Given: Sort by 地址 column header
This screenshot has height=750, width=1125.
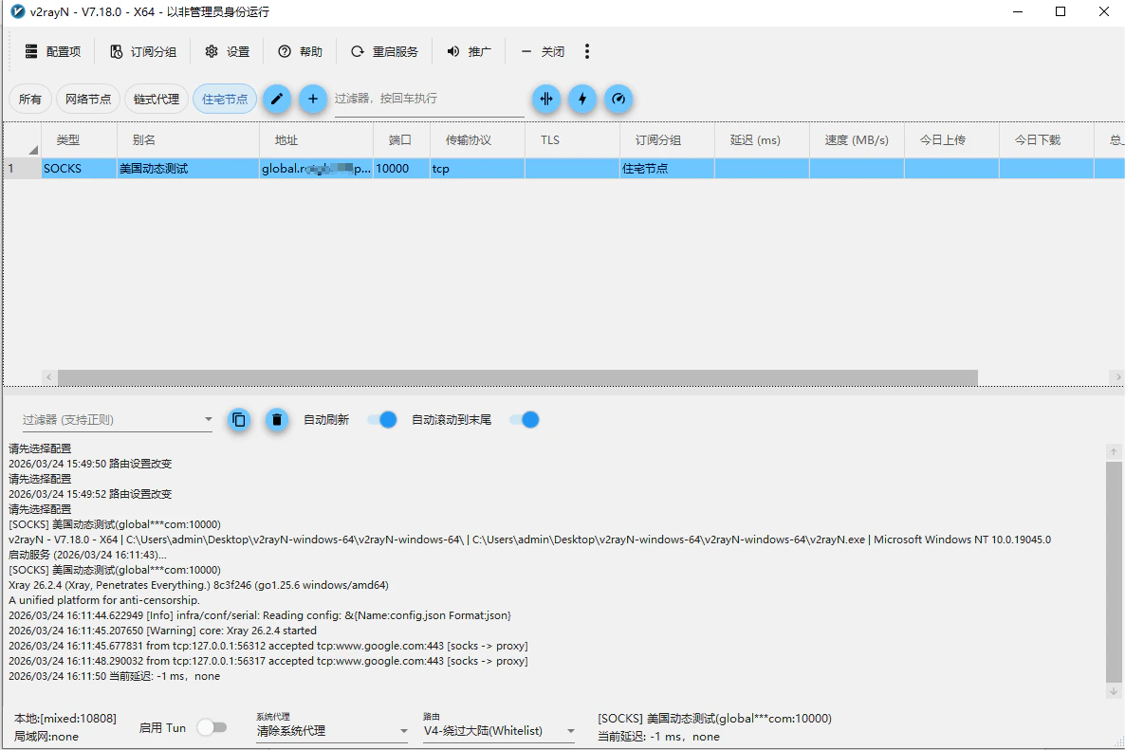Looking at the screenshot, I should (x=317, y=139).
